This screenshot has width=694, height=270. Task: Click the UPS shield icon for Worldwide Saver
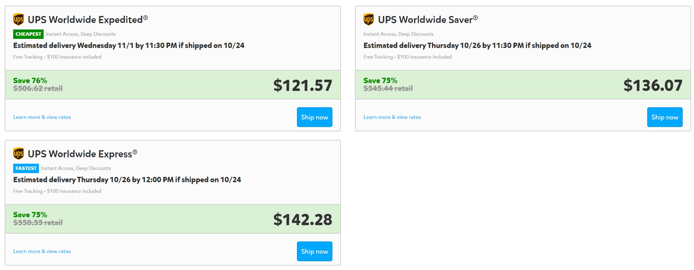(369, 19)
